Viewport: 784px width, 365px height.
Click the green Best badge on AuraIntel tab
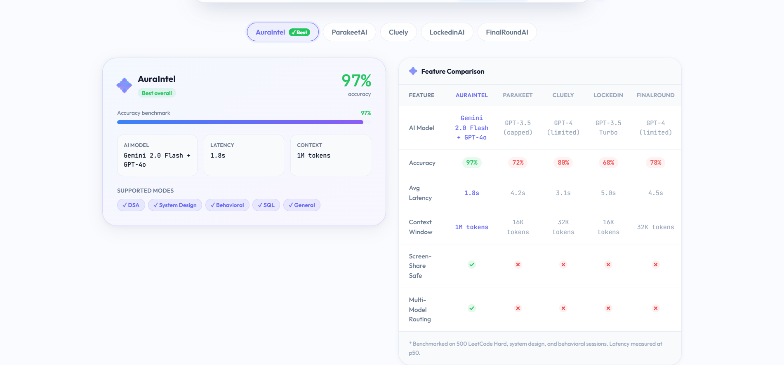pyautogui.click(x=299, y=33)
